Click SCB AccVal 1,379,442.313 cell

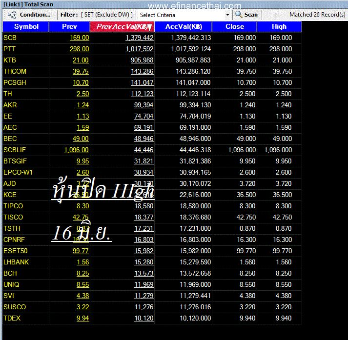(191, 38)
